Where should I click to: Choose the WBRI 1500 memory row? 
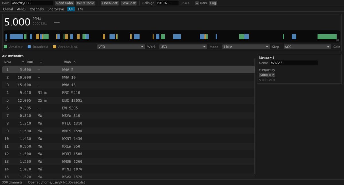(x=128, y=154)
